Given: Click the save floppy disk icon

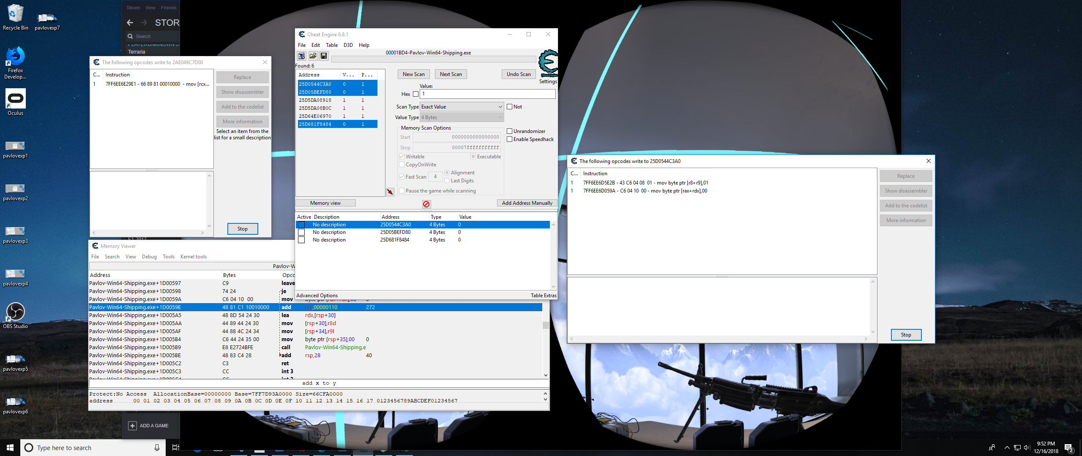Looking at the screenshot, I should (x=324, y=56).
